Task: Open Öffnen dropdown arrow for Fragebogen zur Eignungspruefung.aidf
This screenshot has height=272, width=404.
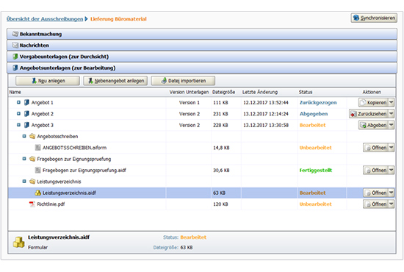Action: click(391, 170)
